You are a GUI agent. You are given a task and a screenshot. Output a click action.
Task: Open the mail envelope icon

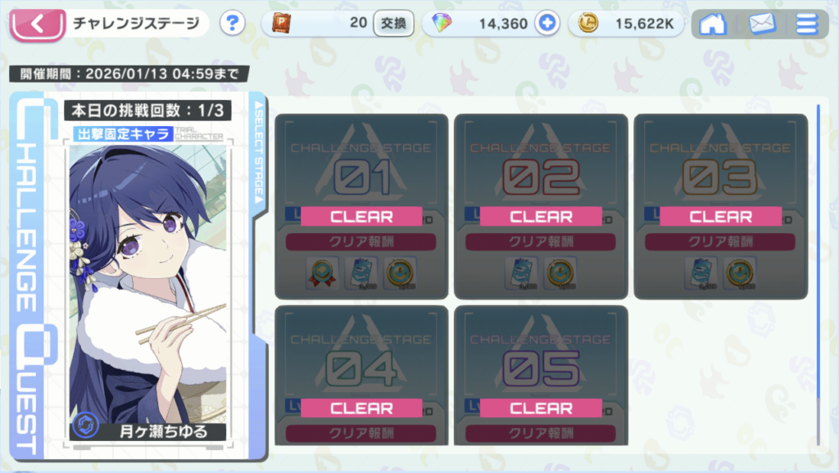(762, 24)
